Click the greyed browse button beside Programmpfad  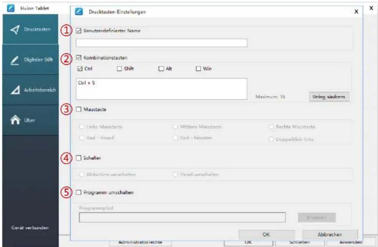tap(316, 218)
